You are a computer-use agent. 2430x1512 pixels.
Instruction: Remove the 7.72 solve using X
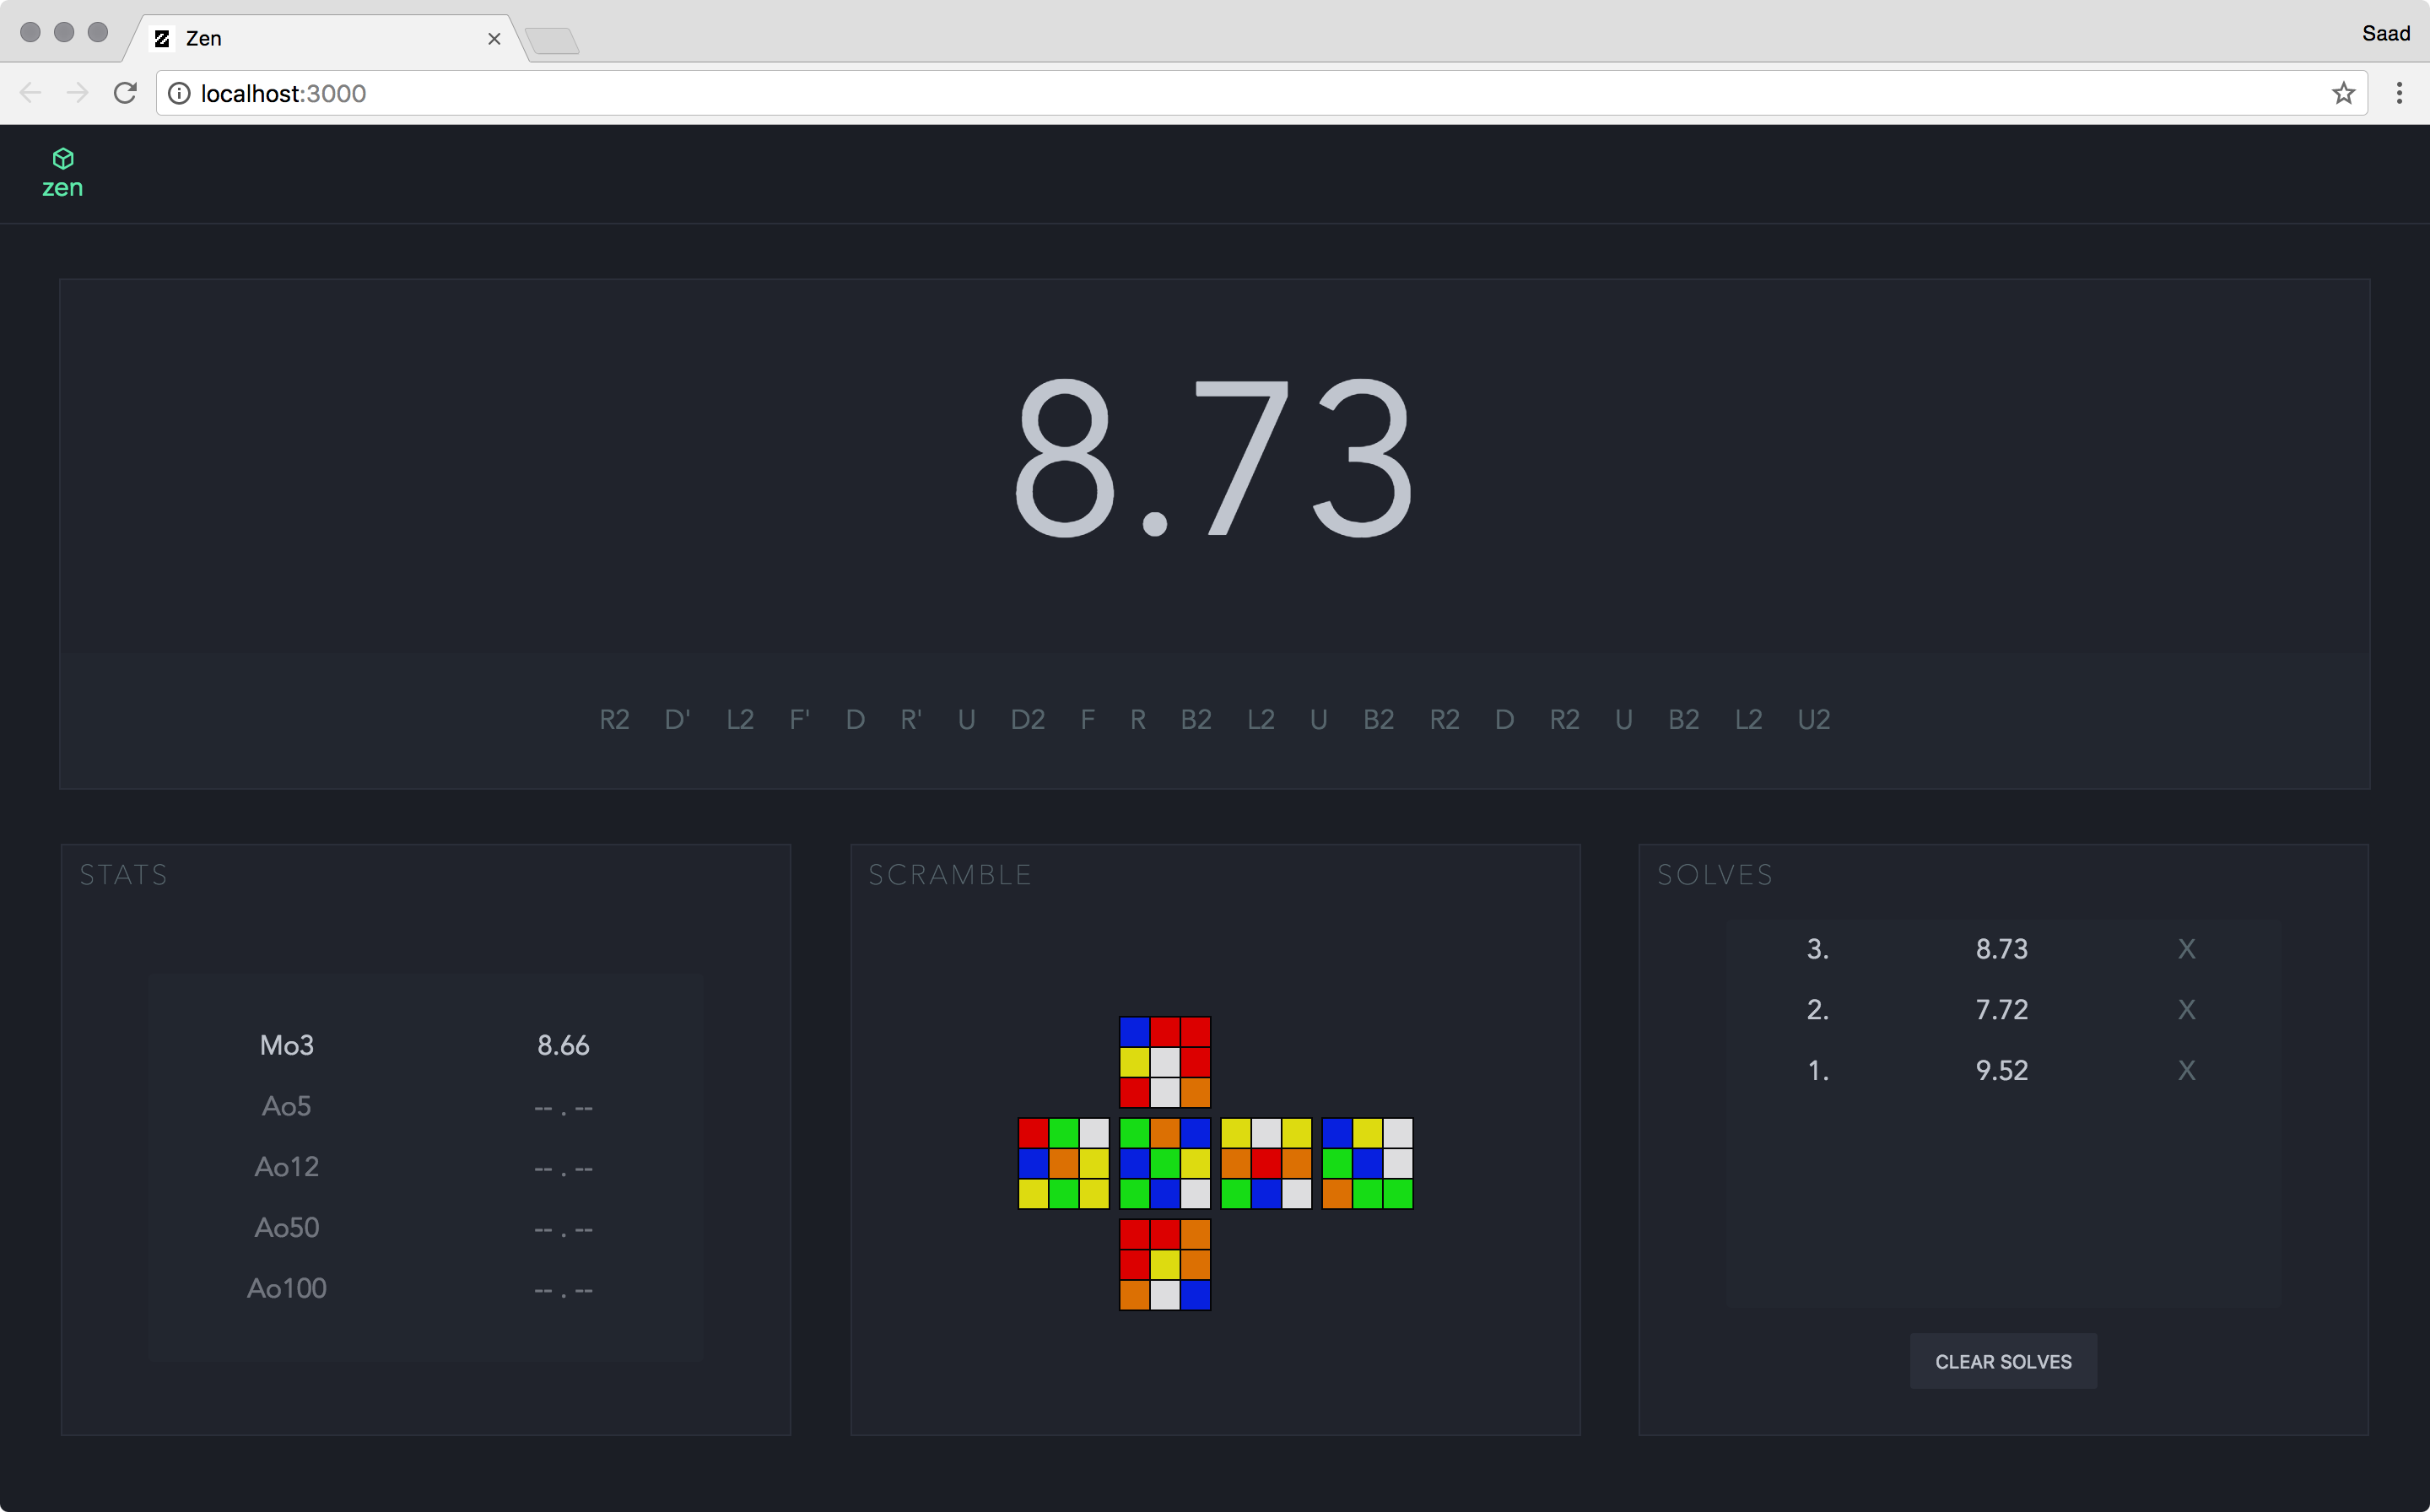2186,1010
